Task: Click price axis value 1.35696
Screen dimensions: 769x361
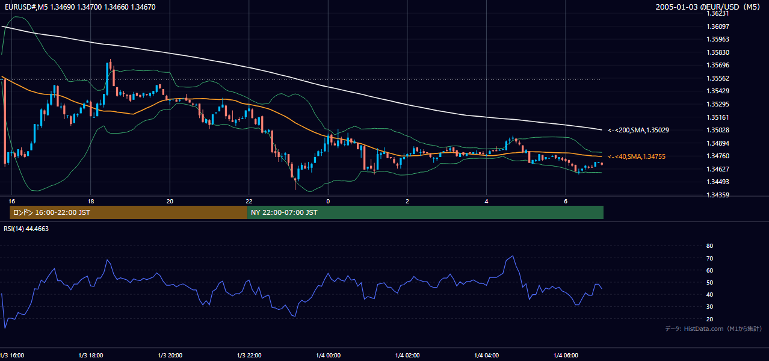Action: point(717,65)
